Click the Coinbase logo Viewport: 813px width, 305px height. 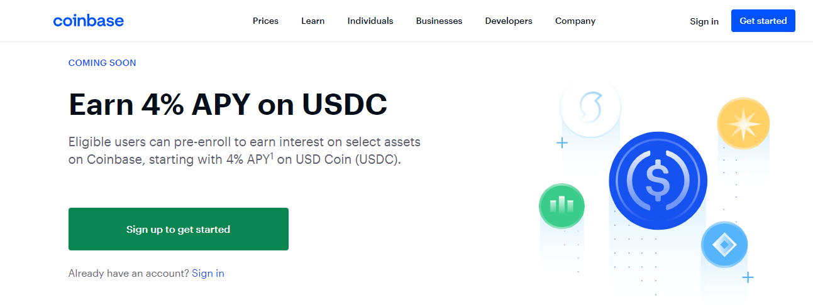[89, 21]
